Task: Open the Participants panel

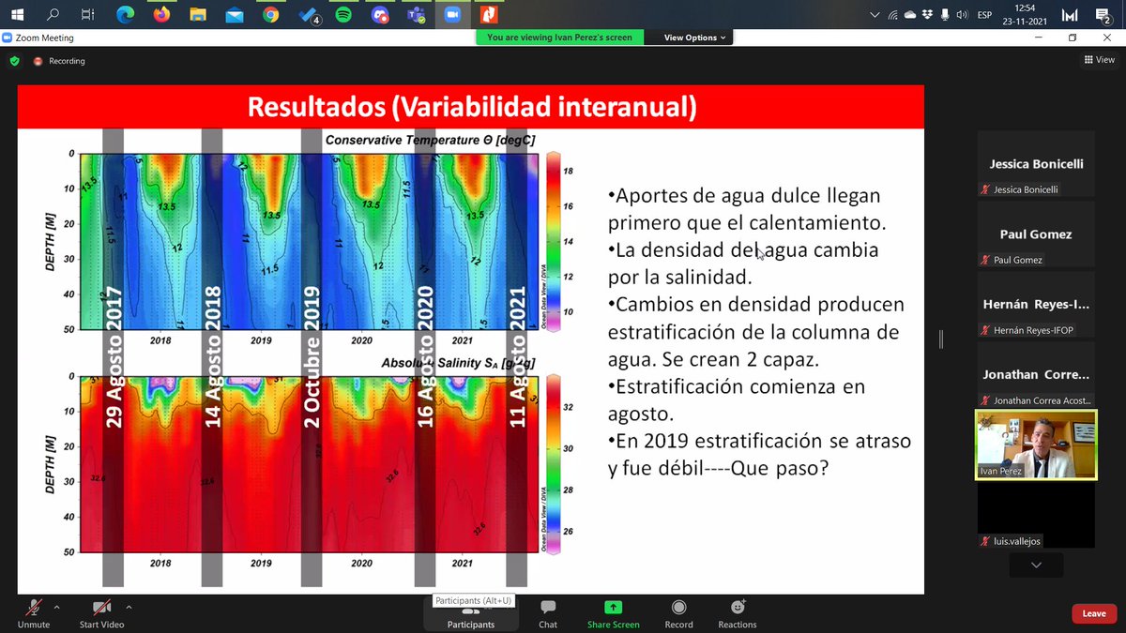Action: click(x=471, y=614)
